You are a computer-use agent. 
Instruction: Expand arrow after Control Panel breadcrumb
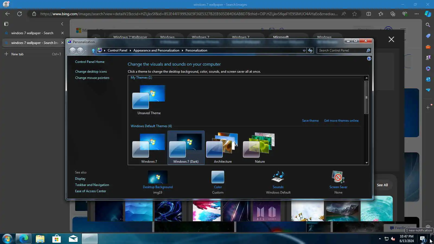130,50
